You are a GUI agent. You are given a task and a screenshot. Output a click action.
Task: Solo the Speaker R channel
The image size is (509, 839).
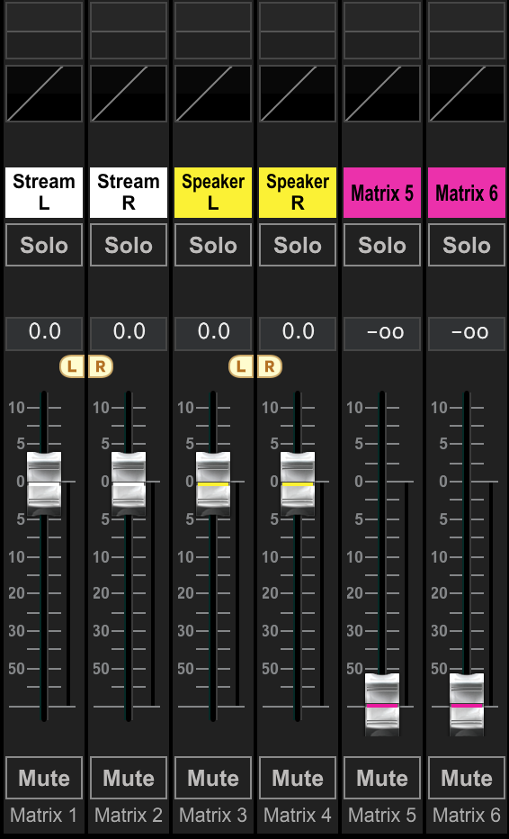pos(298,245)
